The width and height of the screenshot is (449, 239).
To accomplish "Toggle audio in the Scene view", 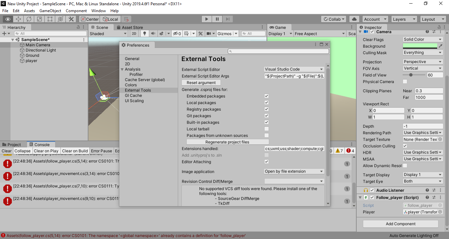I will tap(153, 33).
